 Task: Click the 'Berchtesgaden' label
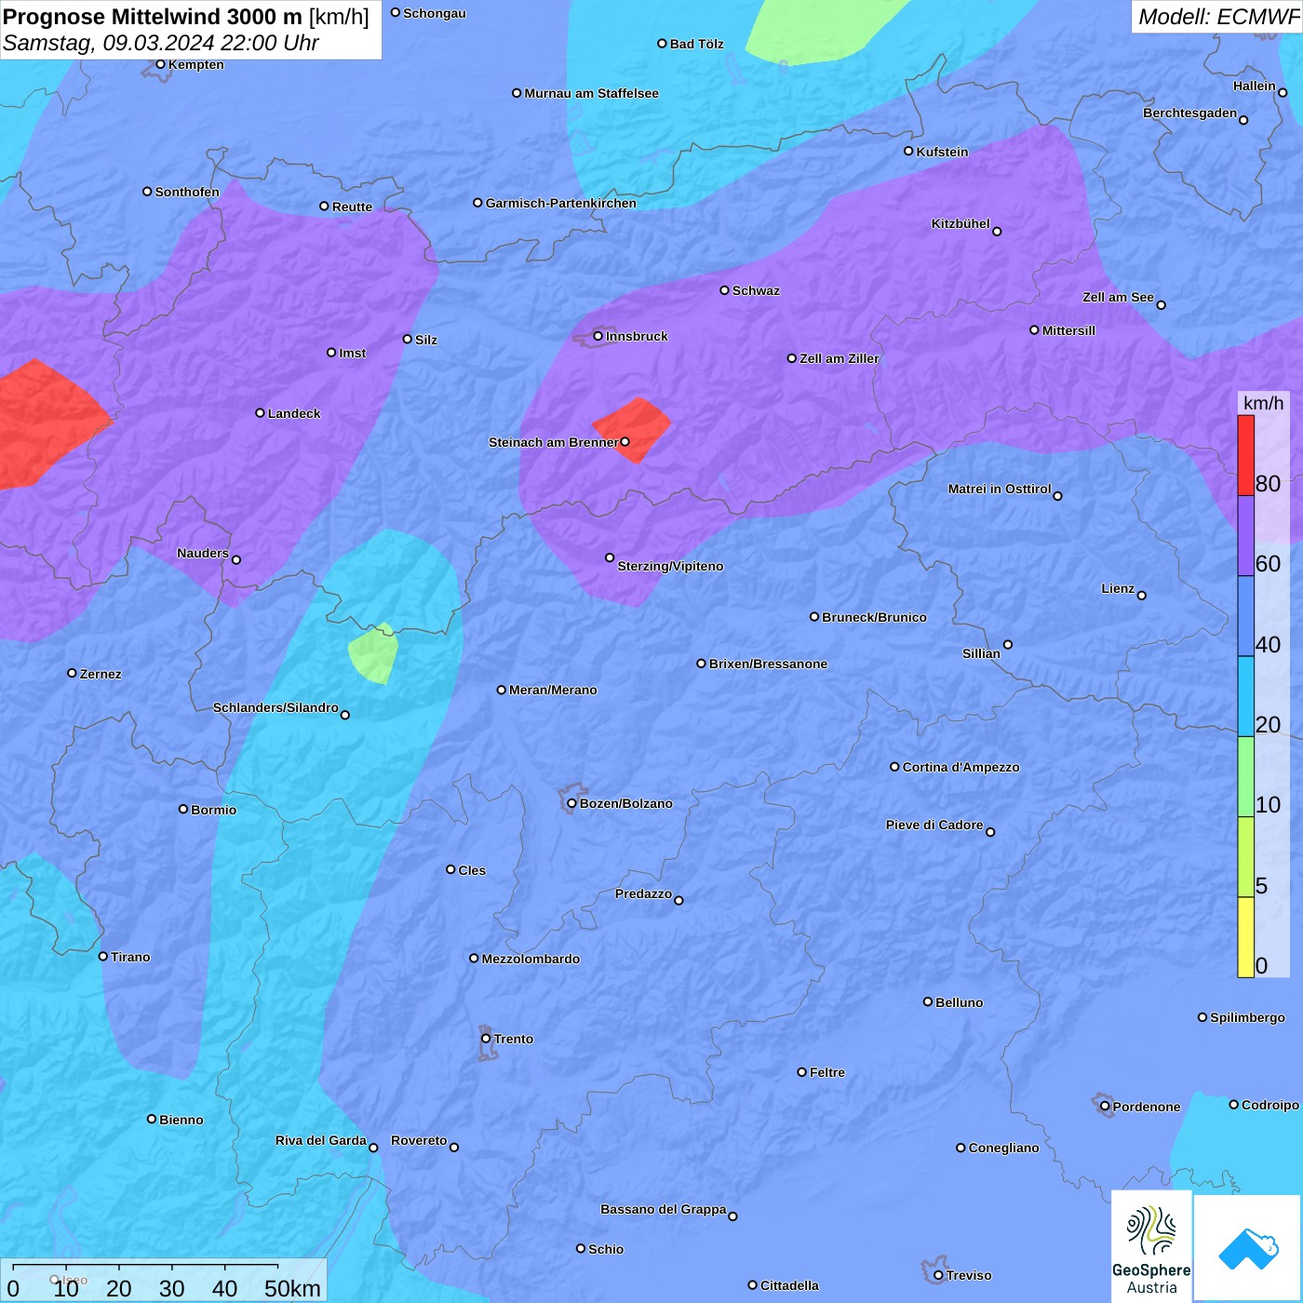click(1189, 113)
